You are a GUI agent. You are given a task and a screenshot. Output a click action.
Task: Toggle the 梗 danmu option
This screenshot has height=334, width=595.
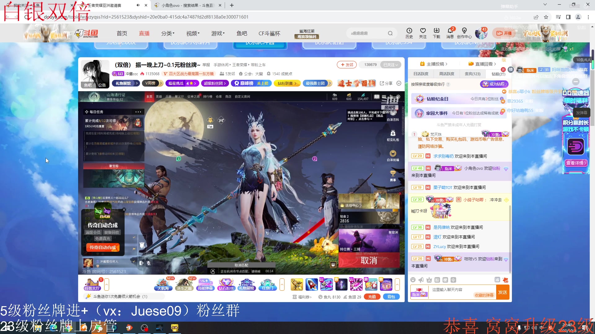tap(445, 280)
